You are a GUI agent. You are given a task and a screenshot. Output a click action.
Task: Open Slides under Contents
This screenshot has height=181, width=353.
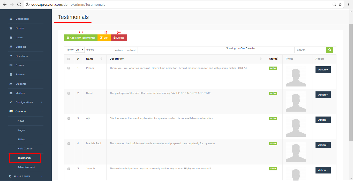[21, 140]
